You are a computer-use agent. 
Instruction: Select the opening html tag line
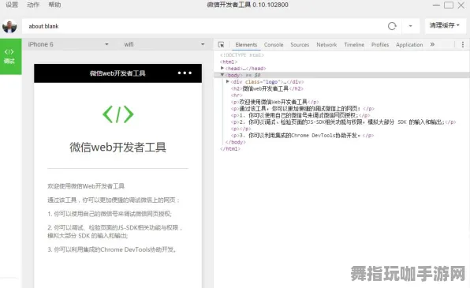(229, 62)
